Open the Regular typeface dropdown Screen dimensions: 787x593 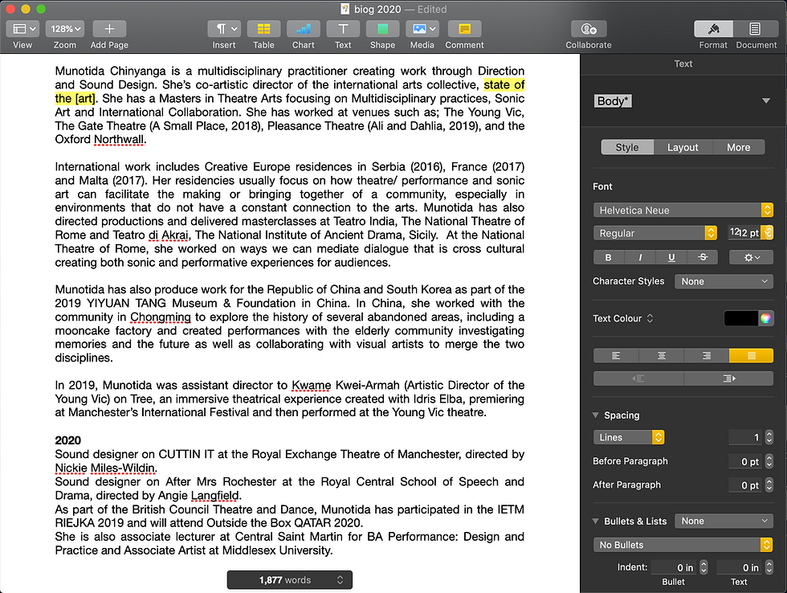655,233
